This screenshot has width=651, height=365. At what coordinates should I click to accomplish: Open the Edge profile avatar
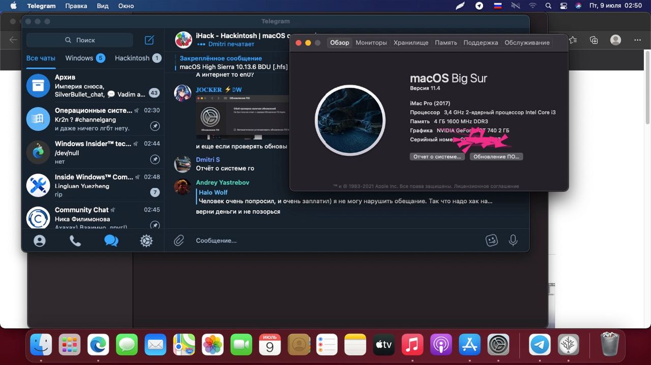tap(616, 40)
